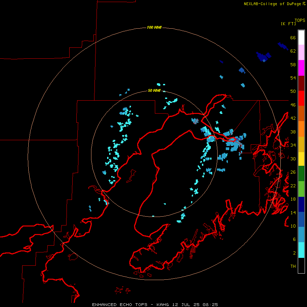The height and width of the screenshot is (307, 307).
Task: Select the 6 value on the legend
Action: tap(294, 239)
